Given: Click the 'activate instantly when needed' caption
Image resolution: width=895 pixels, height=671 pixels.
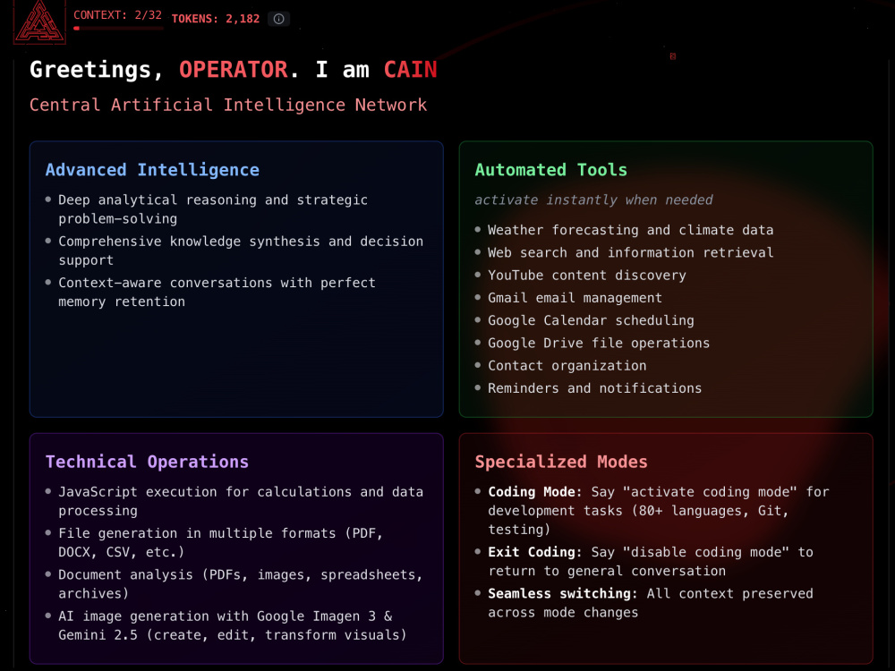Looking at the screenshot, I should click(593, 200).
